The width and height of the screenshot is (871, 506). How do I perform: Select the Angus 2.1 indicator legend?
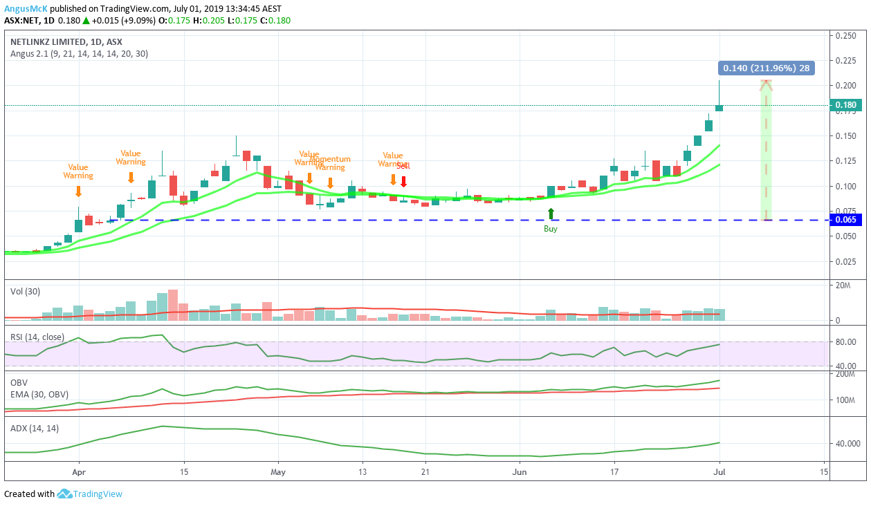pyautogui.click(x=79, y=53)
